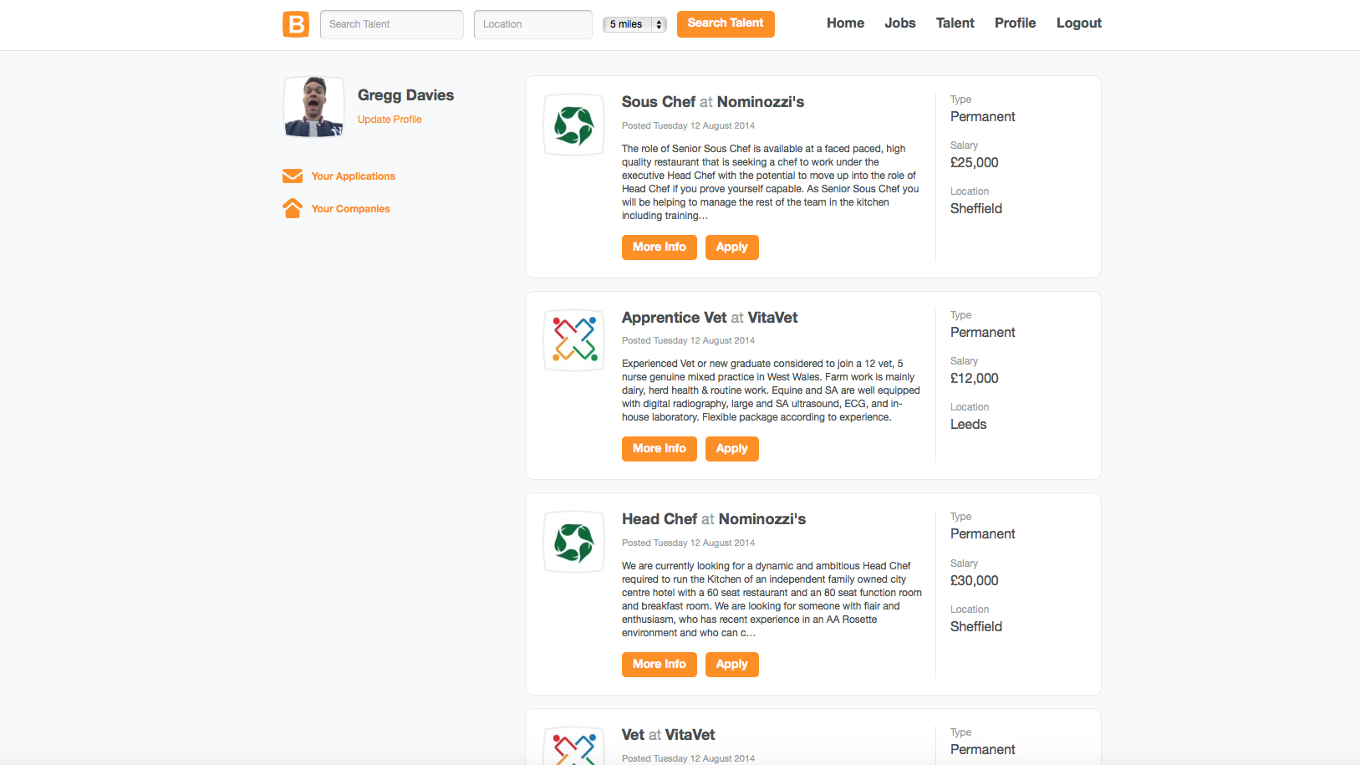Open the Your Applications link
Viewport: 1360px width, 765px height.
[353, 176]
